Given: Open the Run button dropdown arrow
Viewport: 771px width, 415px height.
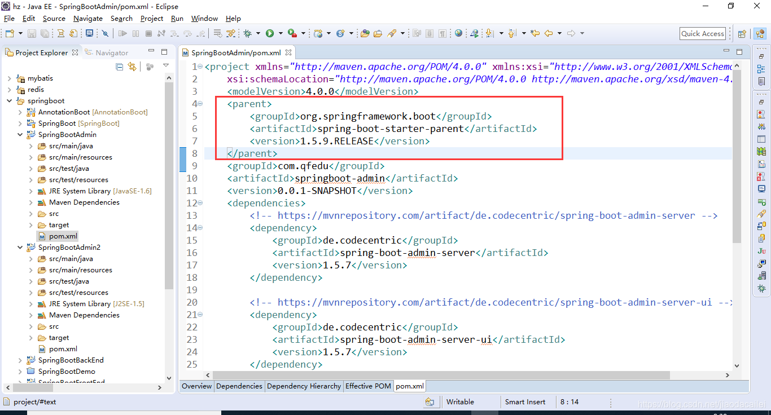Looking at the screenshot, I should [x=281, y=33].
